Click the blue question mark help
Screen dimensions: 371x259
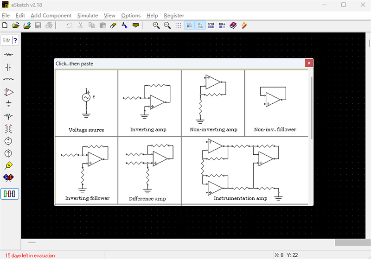coord(15,40)
